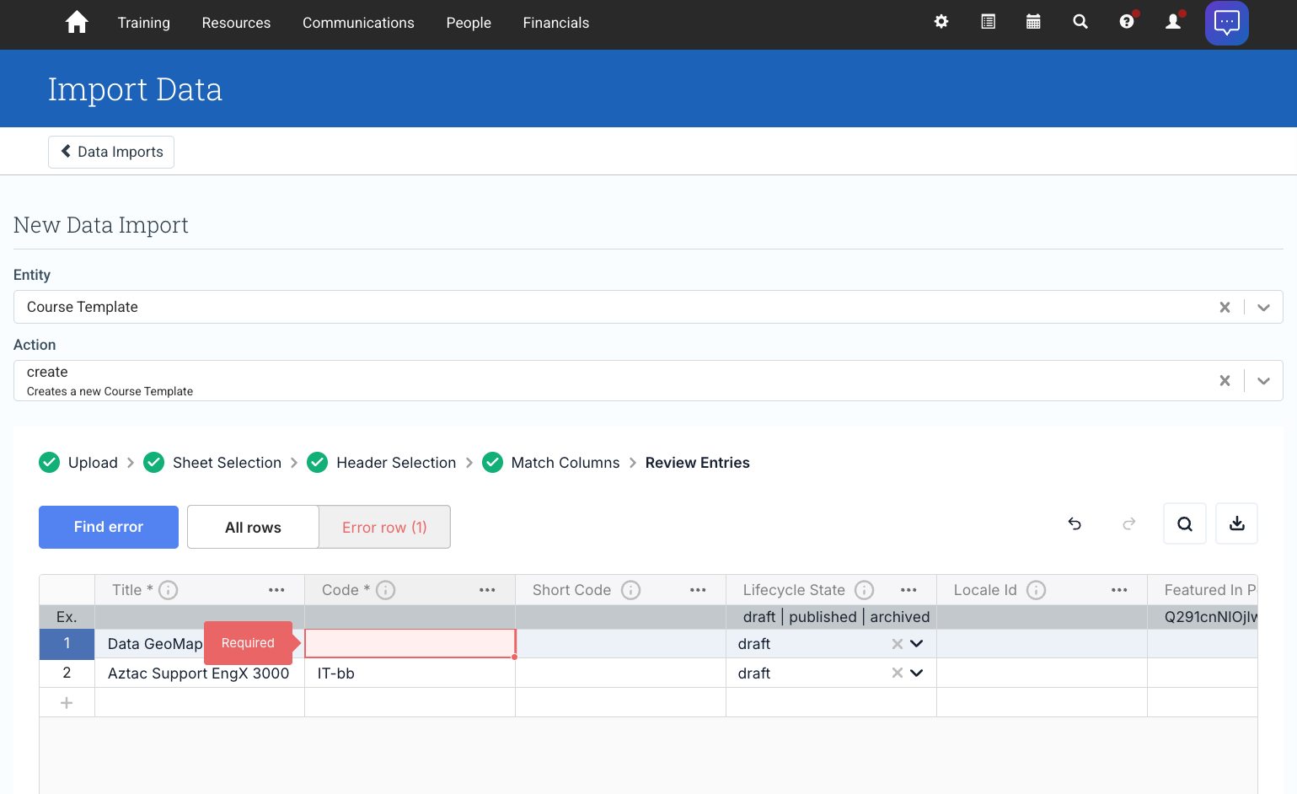
Task: Open the Resources menu
Action: [236, 23]
